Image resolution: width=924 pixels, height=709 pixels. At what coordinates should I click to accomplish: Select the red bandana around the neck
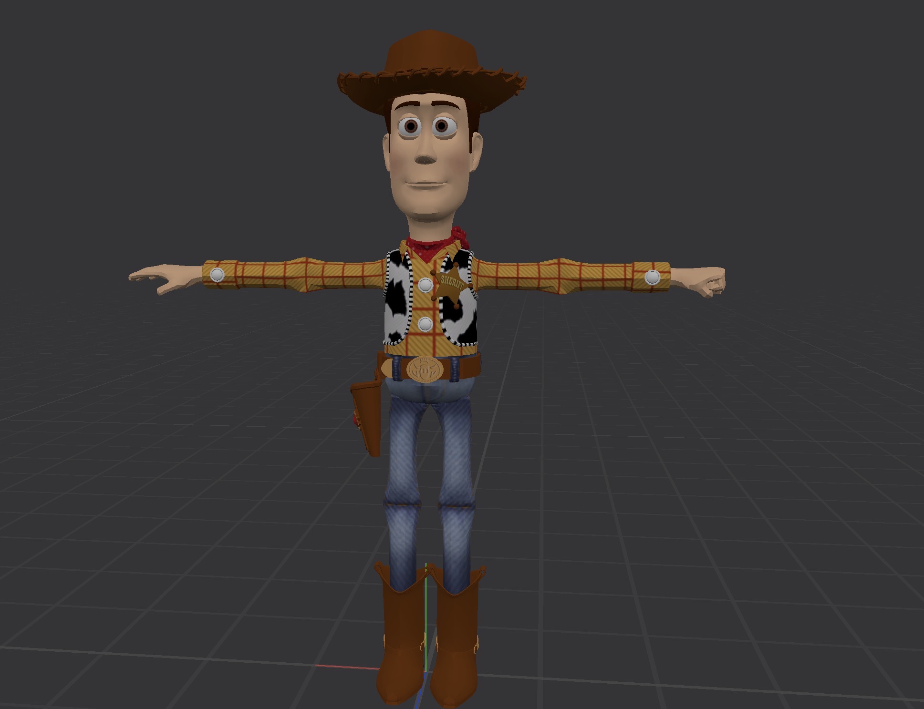coord(439,245)
